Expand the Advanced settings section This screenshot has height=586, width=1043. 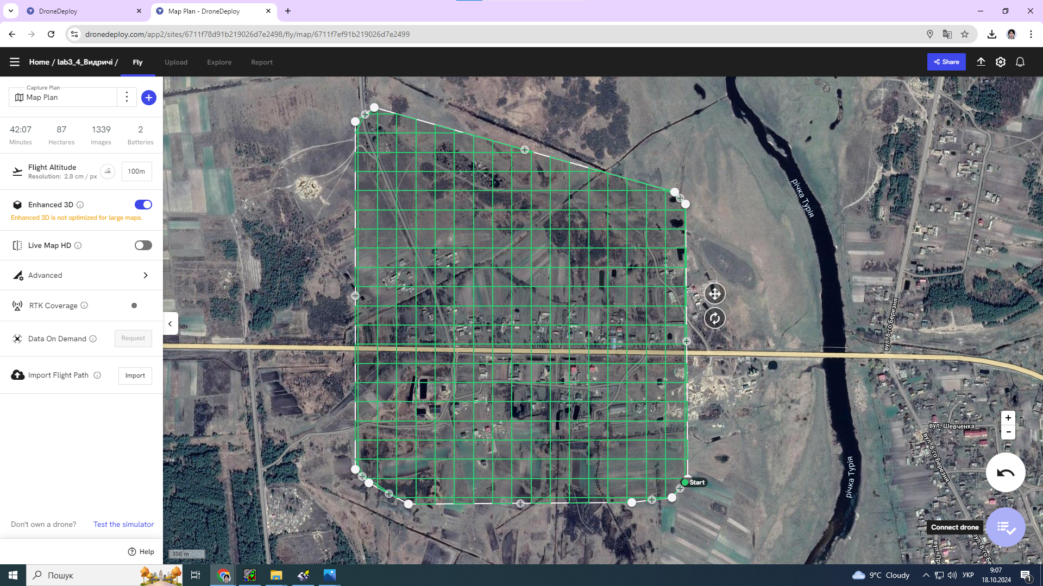[x=145, y=275]
